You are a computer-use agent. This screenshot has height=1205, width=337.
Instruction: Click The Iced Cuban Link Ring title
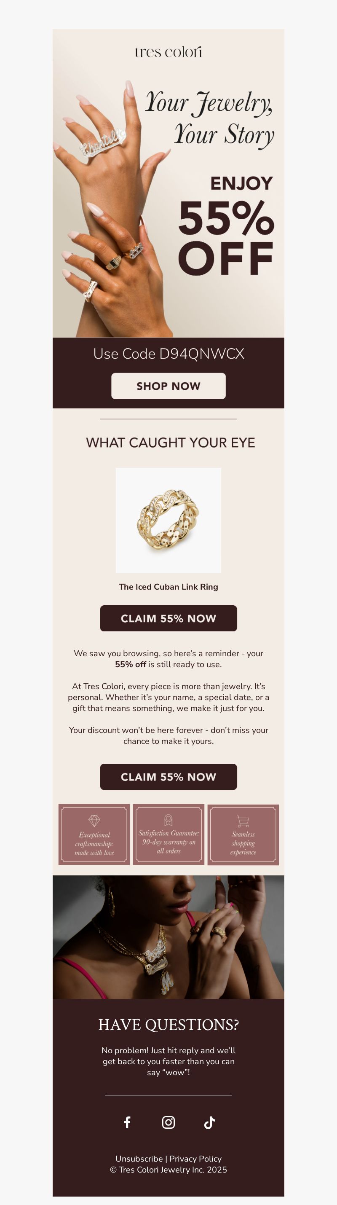coord(168,587)
